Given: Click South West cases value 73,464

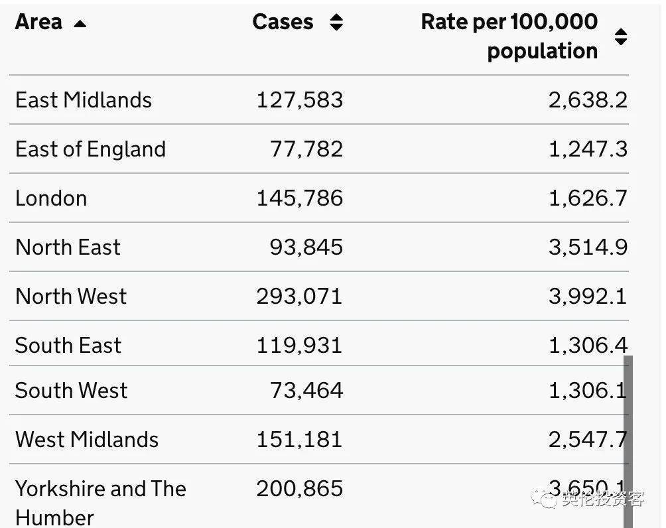Looking at the screenshot, I should (306, 390).
